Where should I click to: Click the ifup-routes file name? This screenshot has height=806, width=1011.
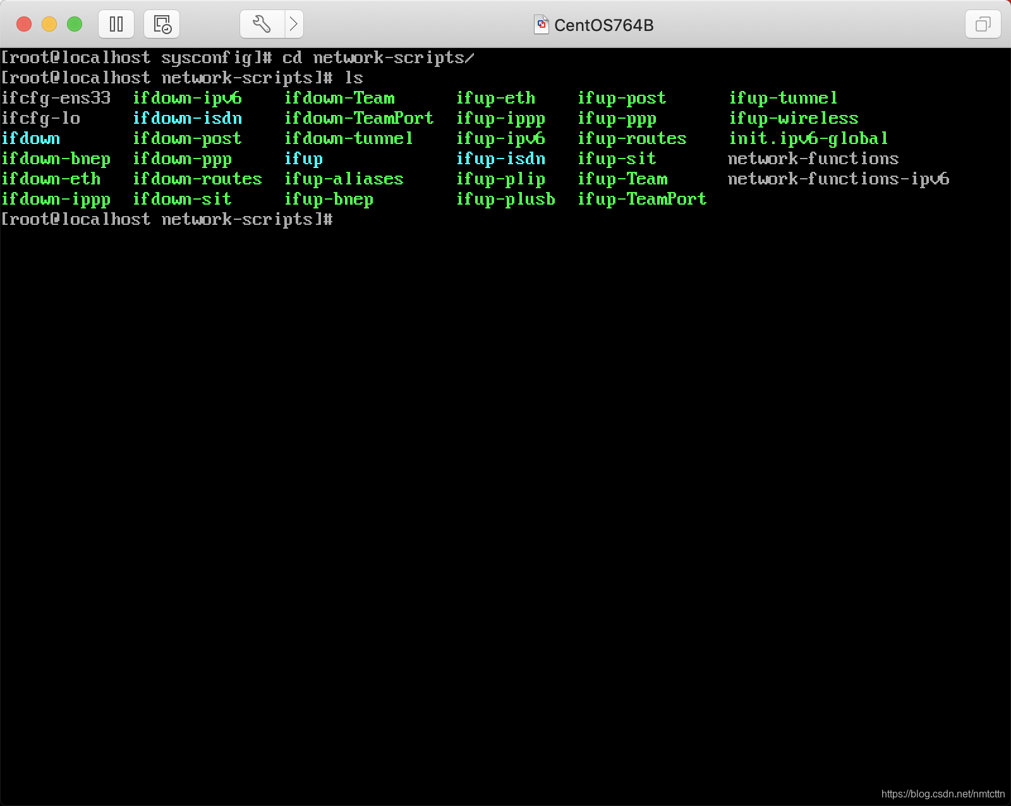coord(633,138)
